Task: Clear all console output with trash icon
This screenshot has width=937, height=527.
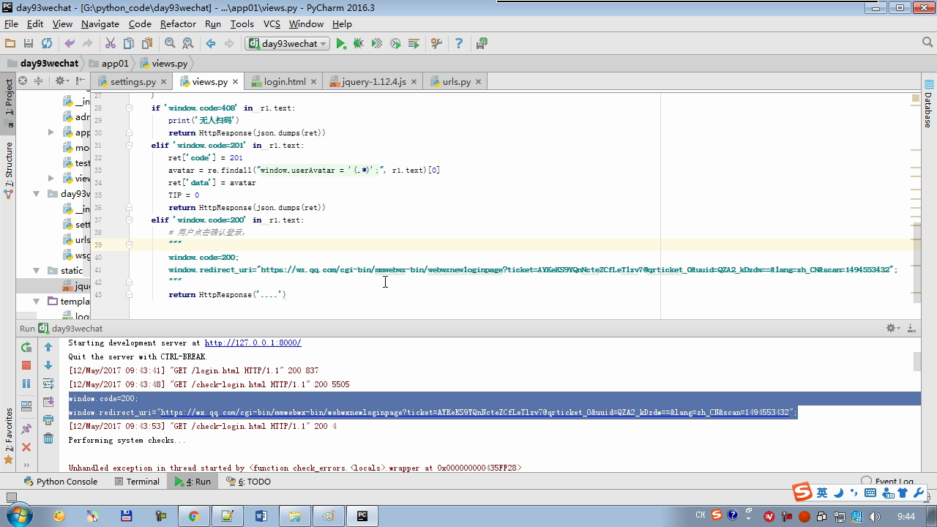Action: pos(48,438)
